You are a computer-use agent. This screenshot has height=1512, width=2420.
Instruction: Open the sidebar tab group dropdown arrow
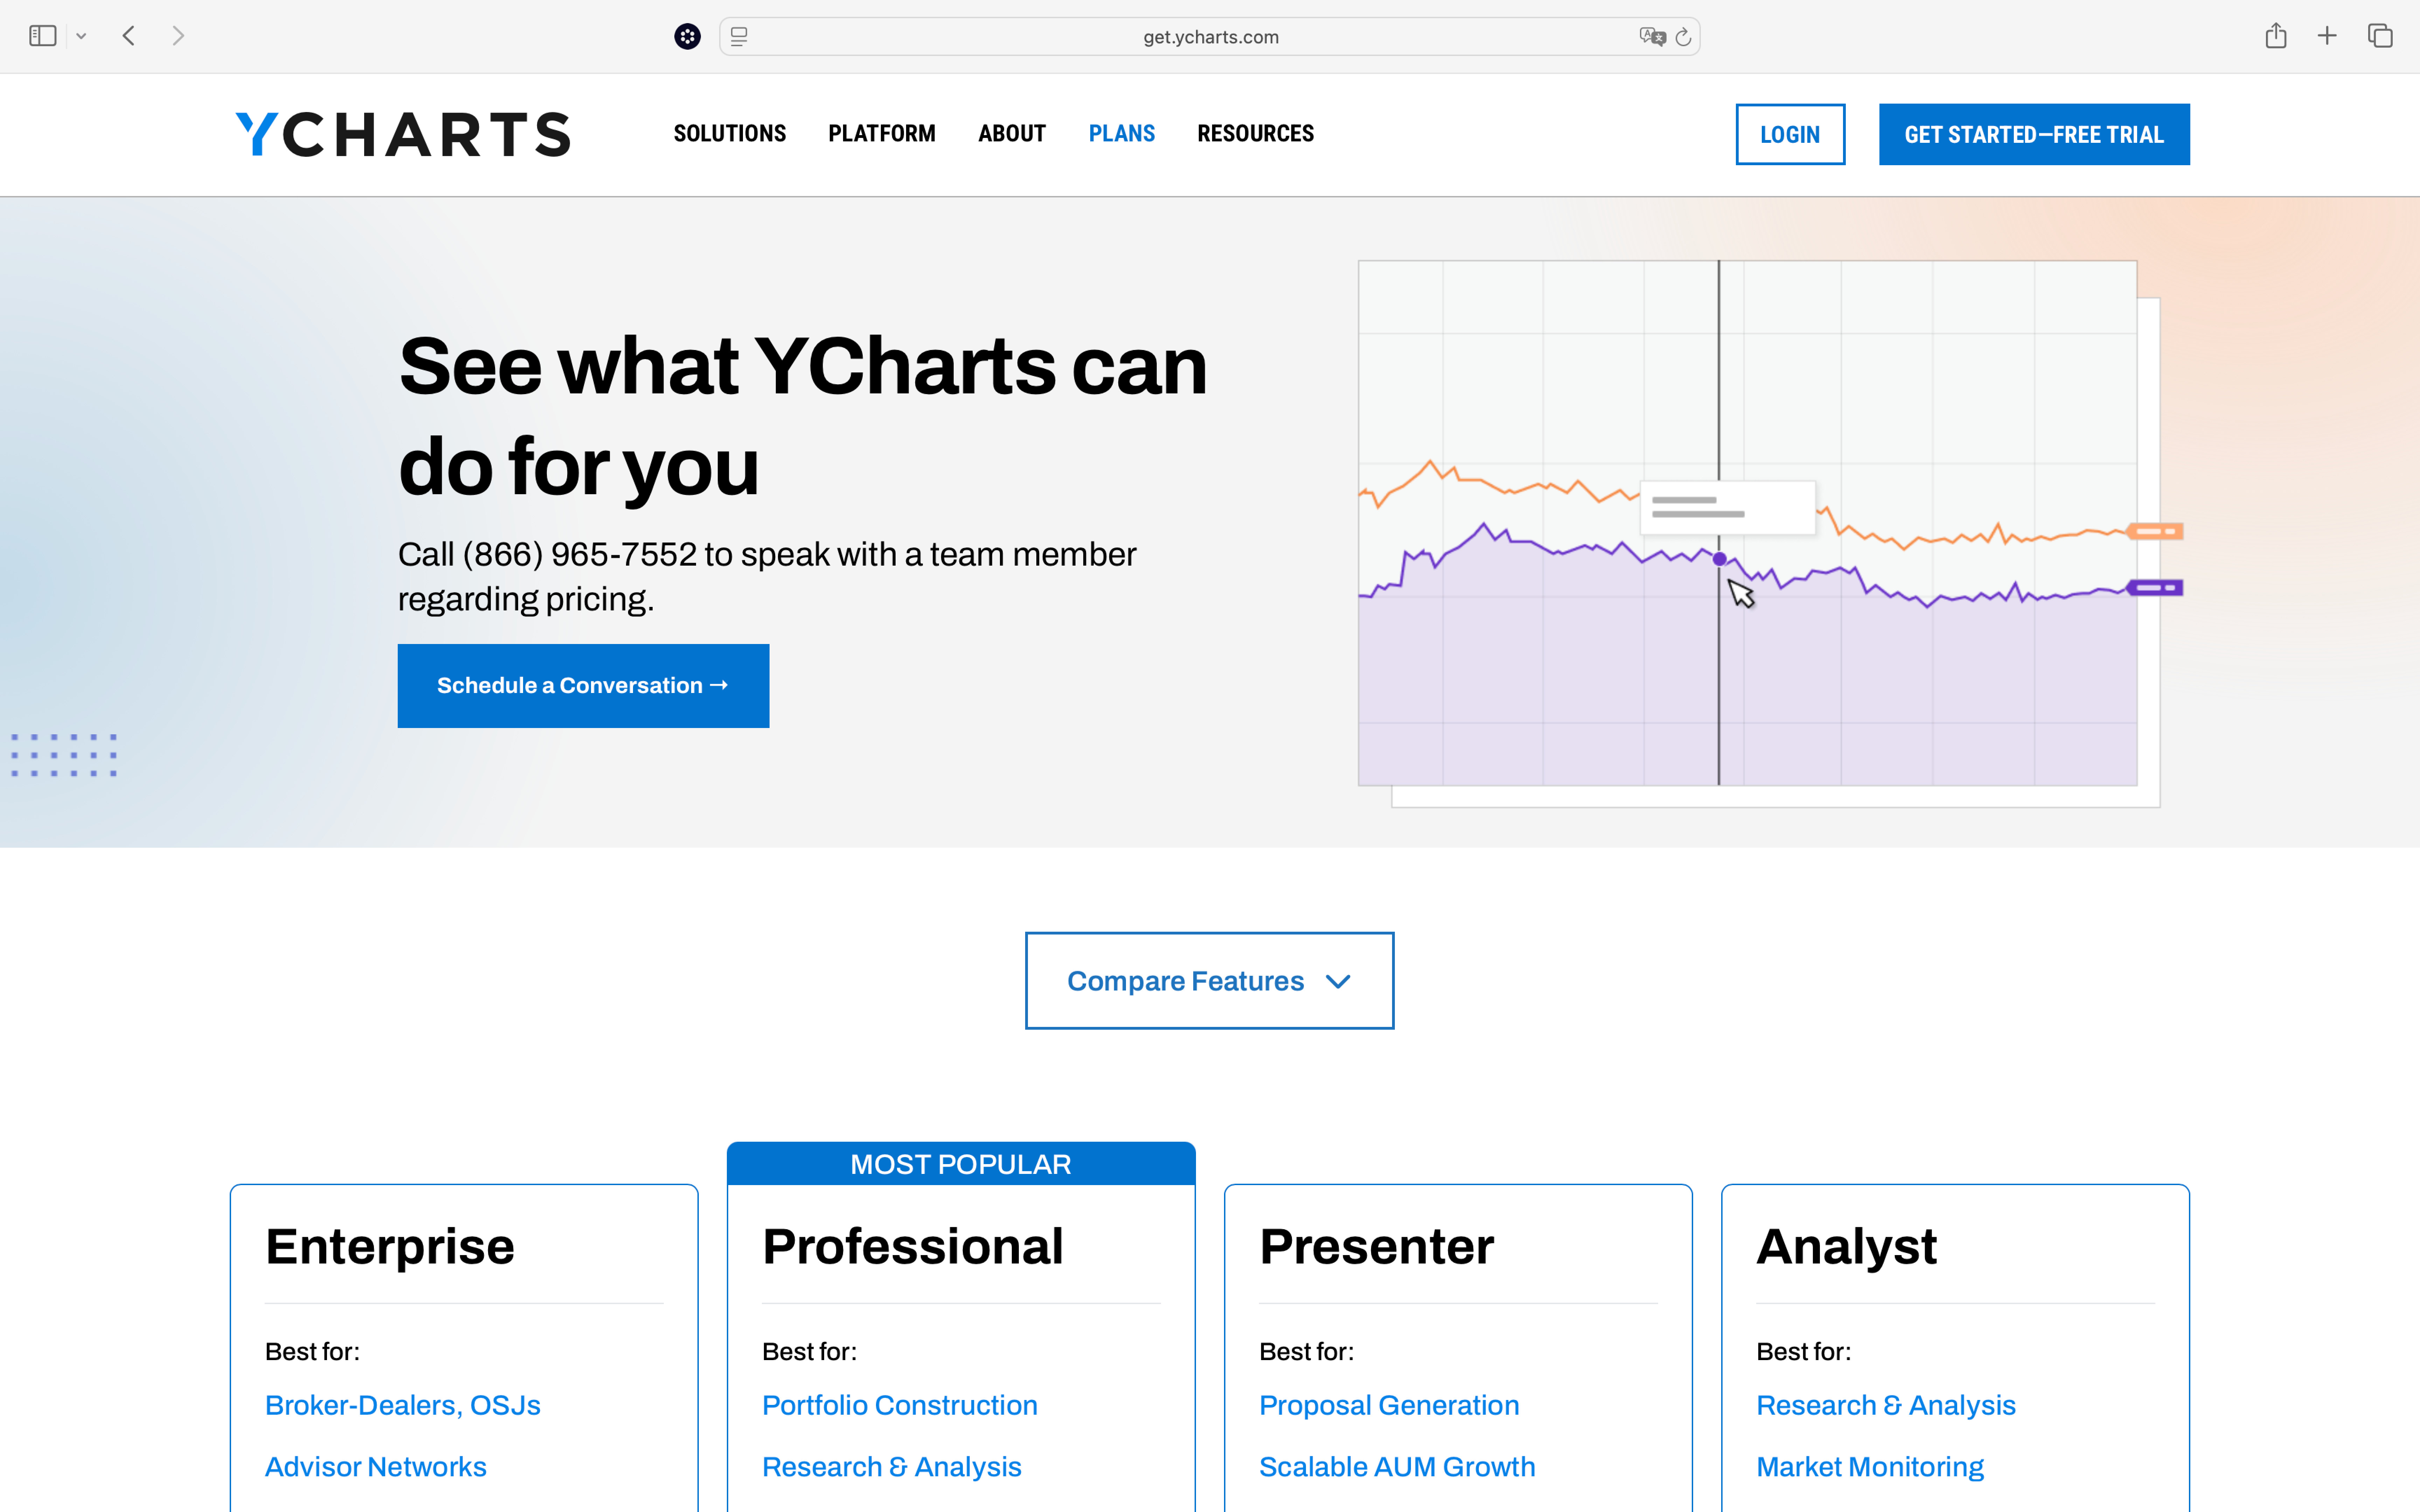[x=81, y=36]
